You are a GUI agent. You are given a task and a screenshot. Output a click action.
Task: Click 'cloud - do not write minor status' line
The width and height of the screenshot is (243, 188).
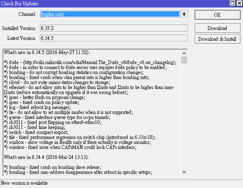click(57, 82)
